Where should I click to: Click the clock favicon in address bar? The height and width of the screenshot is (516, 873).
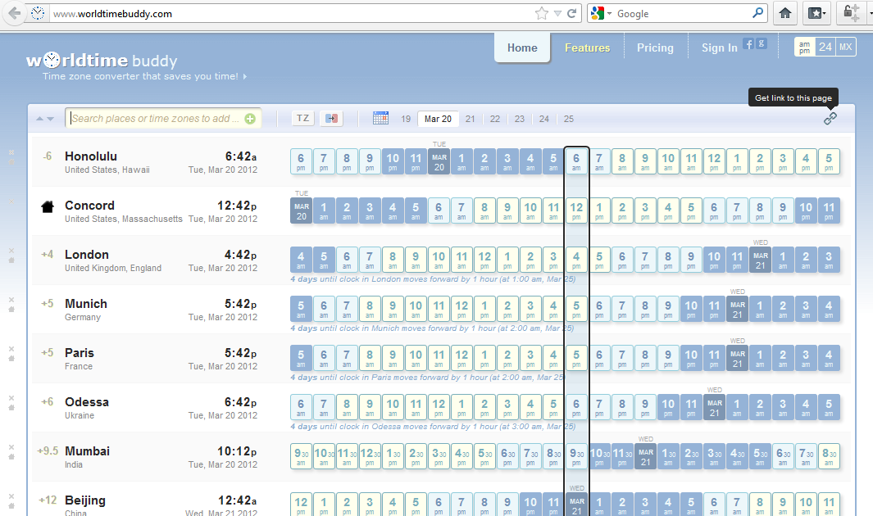click(38, 13)
